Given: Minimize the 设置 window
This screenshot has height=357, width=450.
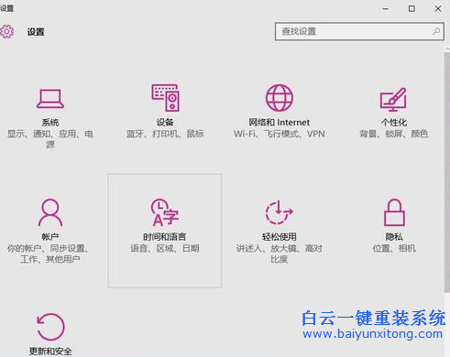Looking at the screenshot, I should (x=386, y=9).
